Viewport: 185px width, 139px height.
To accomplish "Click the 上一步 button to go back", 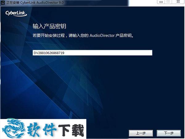I will pyautogui.click(x=141, y=133).
